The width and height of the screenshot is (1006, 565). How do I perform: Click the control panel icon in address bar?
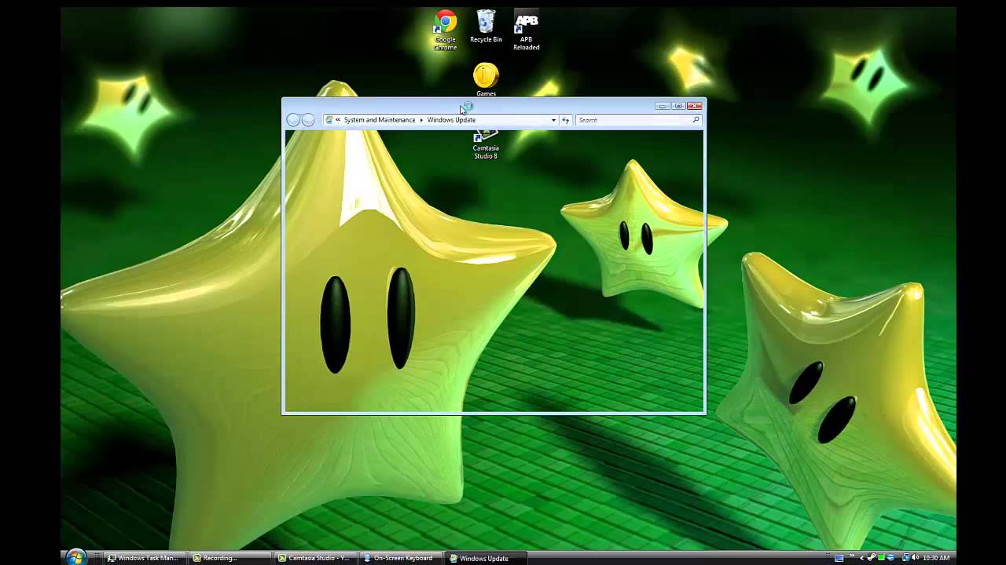(329, 120)
